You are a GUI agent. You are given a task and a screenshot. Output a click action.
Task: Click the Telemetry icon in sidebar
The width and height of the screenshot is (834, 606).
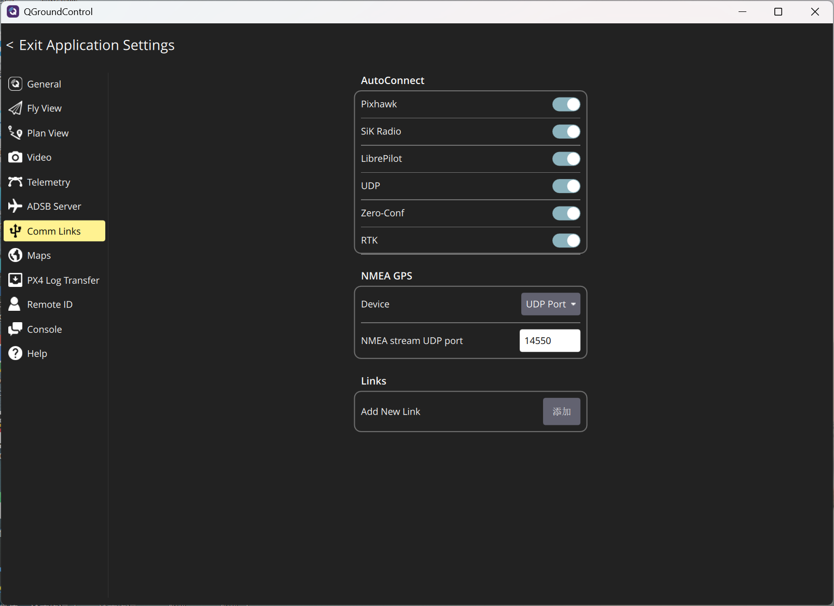point(15,182)
